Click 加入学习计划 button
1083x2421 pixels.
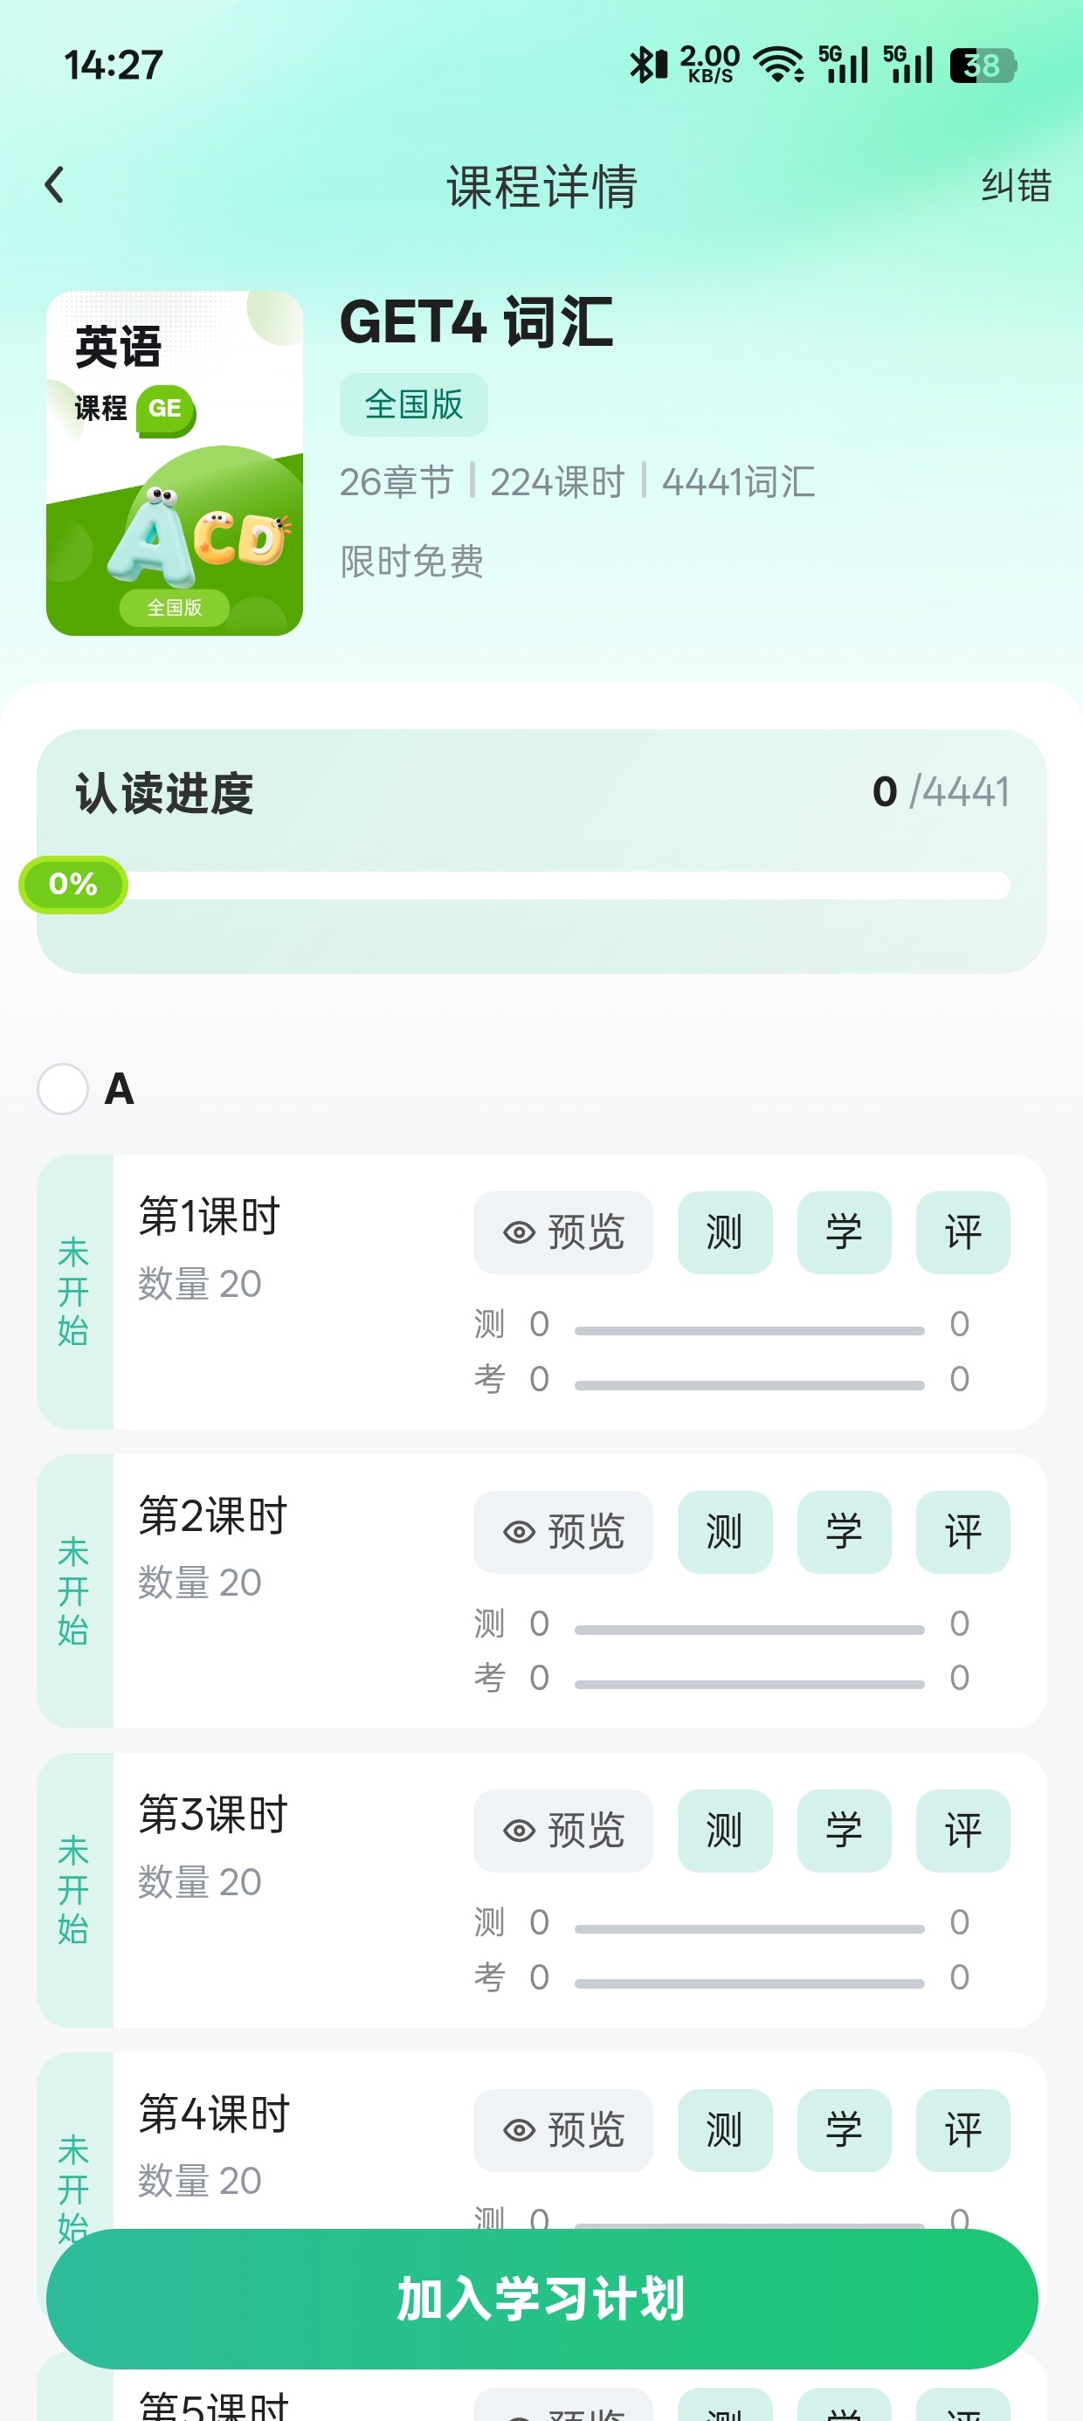[x=541, y=2298]
